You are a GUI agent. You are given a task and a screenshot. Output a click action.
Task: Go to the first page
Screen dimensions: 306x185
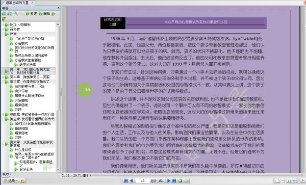tap(126, 181)
